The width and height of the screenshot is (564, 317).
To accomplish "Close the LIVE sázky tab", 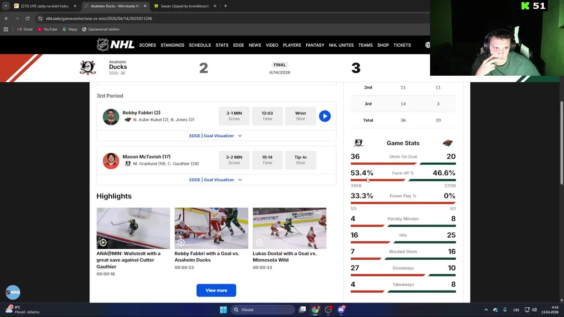I will point(75,6).
